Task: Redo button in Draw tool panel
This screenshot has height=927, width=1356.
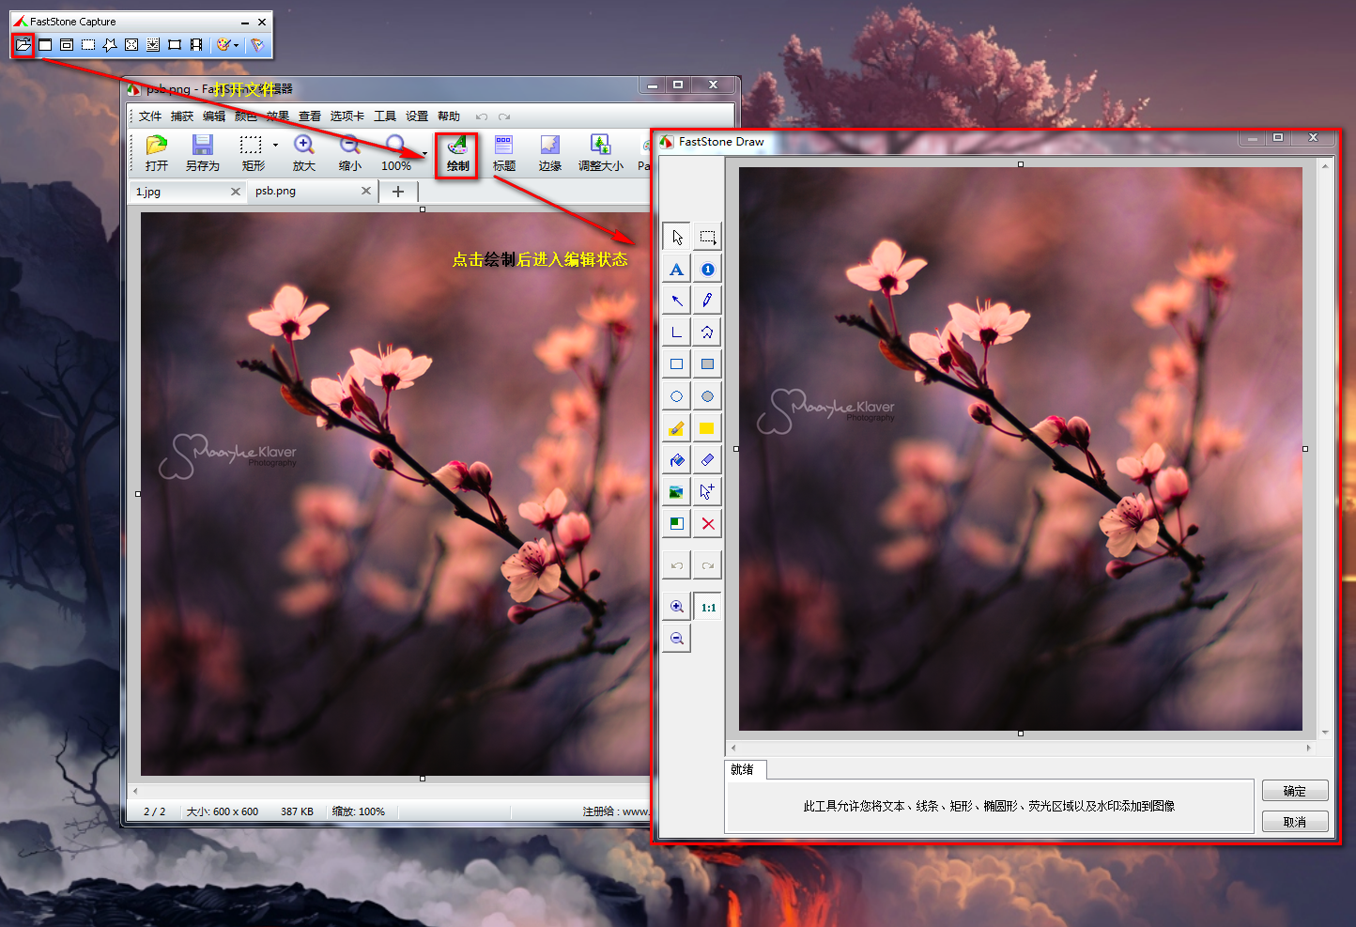Action: click(707, 565)
